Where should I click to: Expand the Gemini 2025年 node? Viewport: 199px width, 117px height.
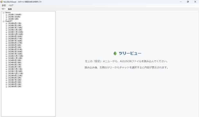(x=6, y=17)
